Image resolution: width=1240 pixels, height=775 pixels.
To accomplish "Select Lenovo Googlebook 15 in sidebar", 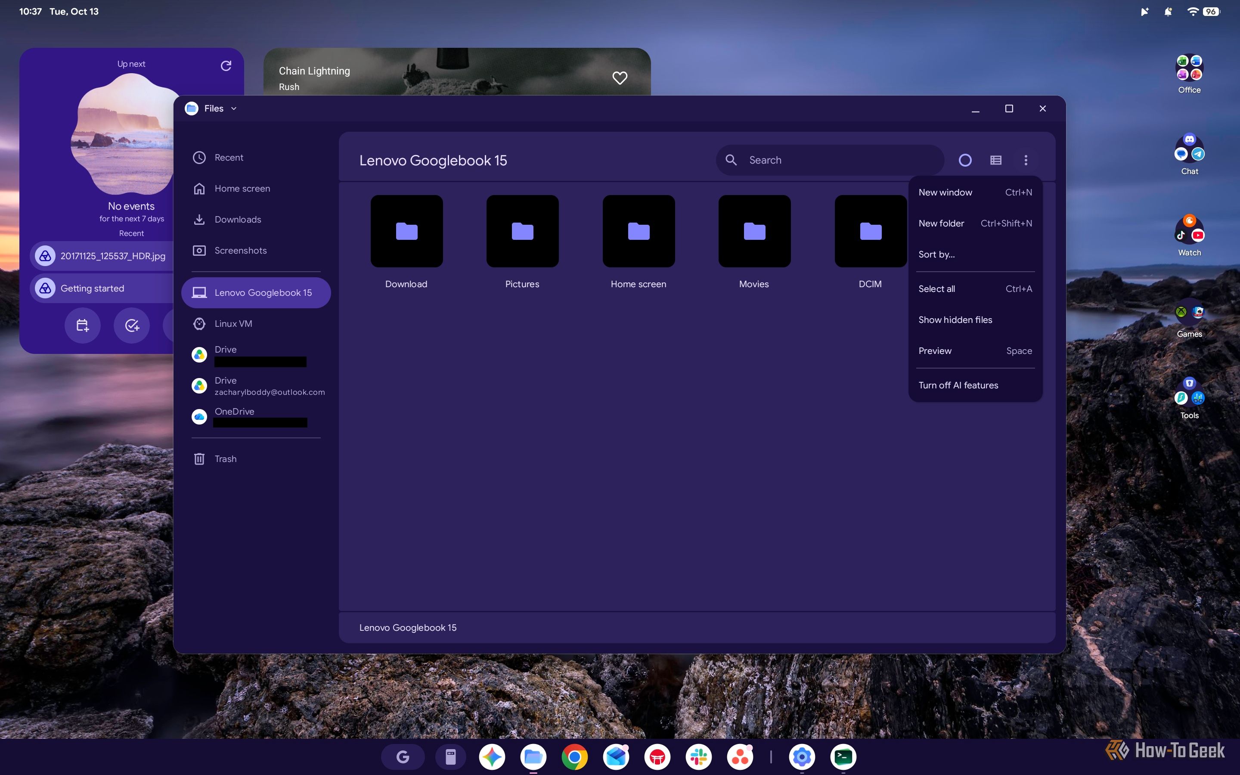I will coord(256,293).
